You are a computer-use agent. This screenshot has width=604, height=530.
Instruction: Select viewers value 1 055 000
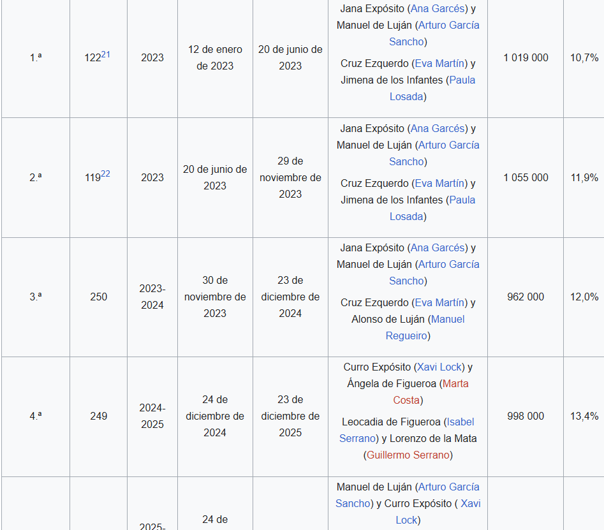coord(526,177)
